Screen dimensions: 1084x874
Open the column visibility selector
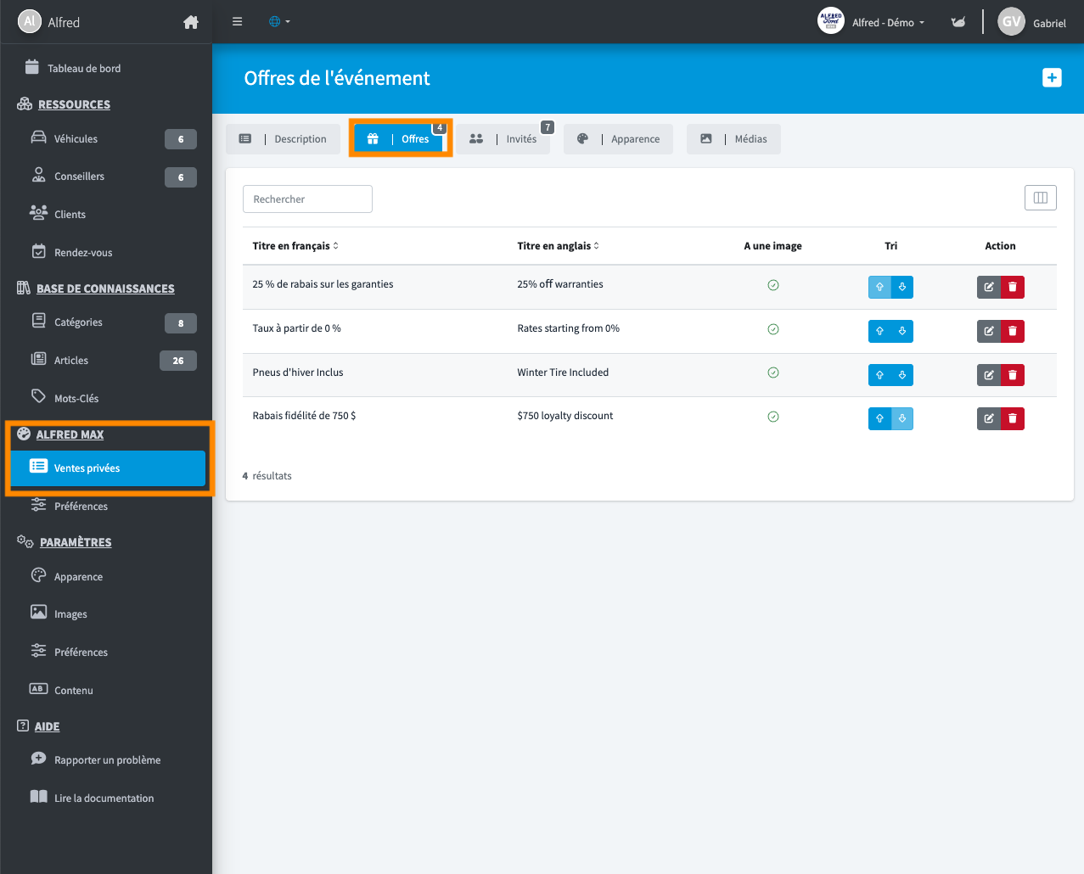pos(1041,198)
